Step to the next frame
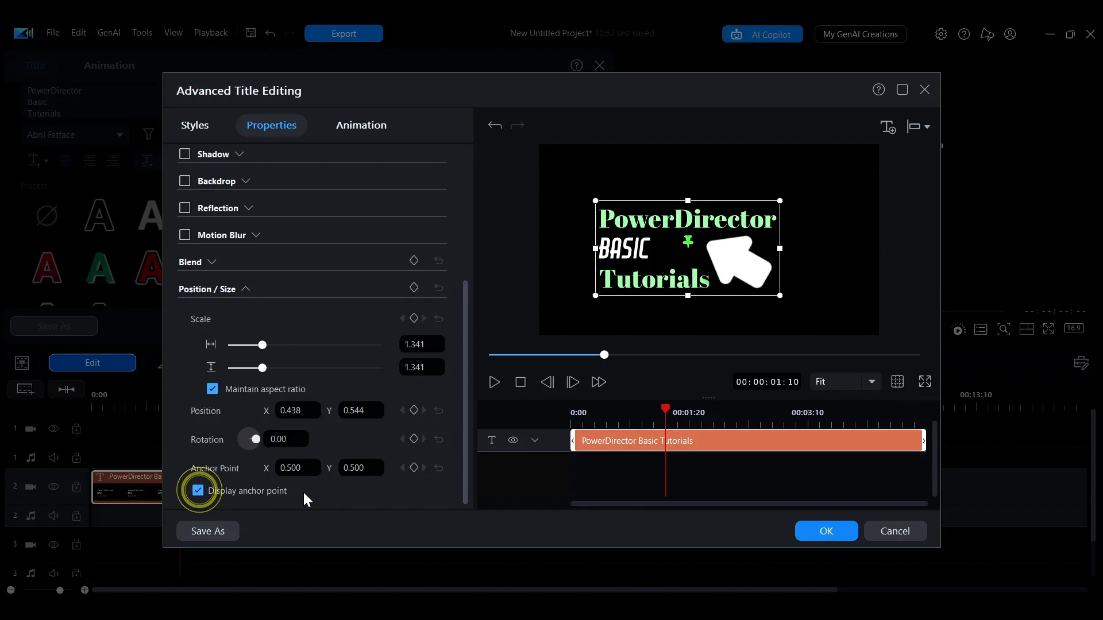This screenshot has height=620, width=1103. coord(573,382)
